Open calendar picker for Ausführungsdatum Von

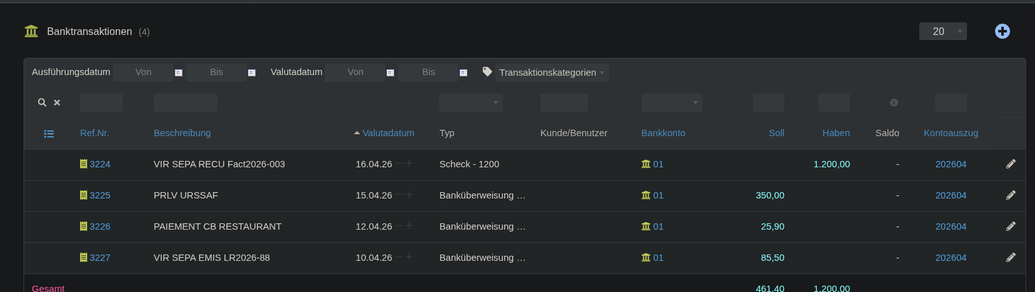179,73
